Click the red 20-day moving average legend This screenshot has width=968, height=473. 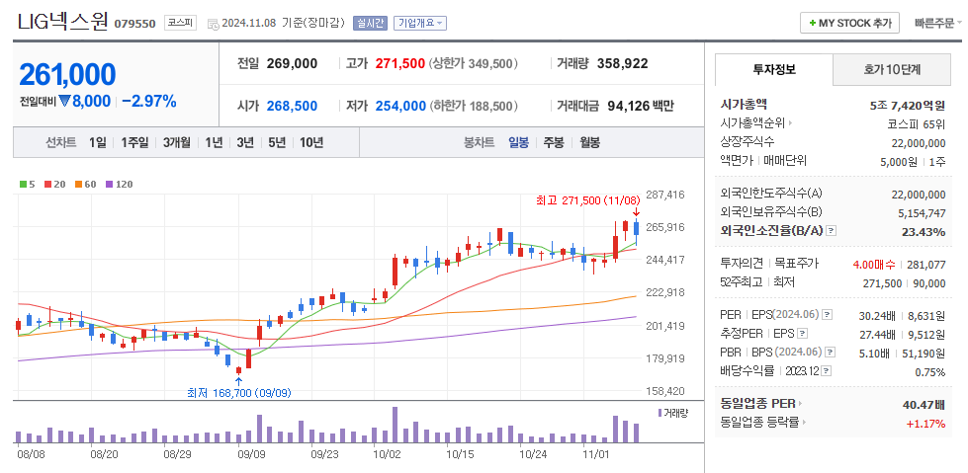tap(54, 184)
